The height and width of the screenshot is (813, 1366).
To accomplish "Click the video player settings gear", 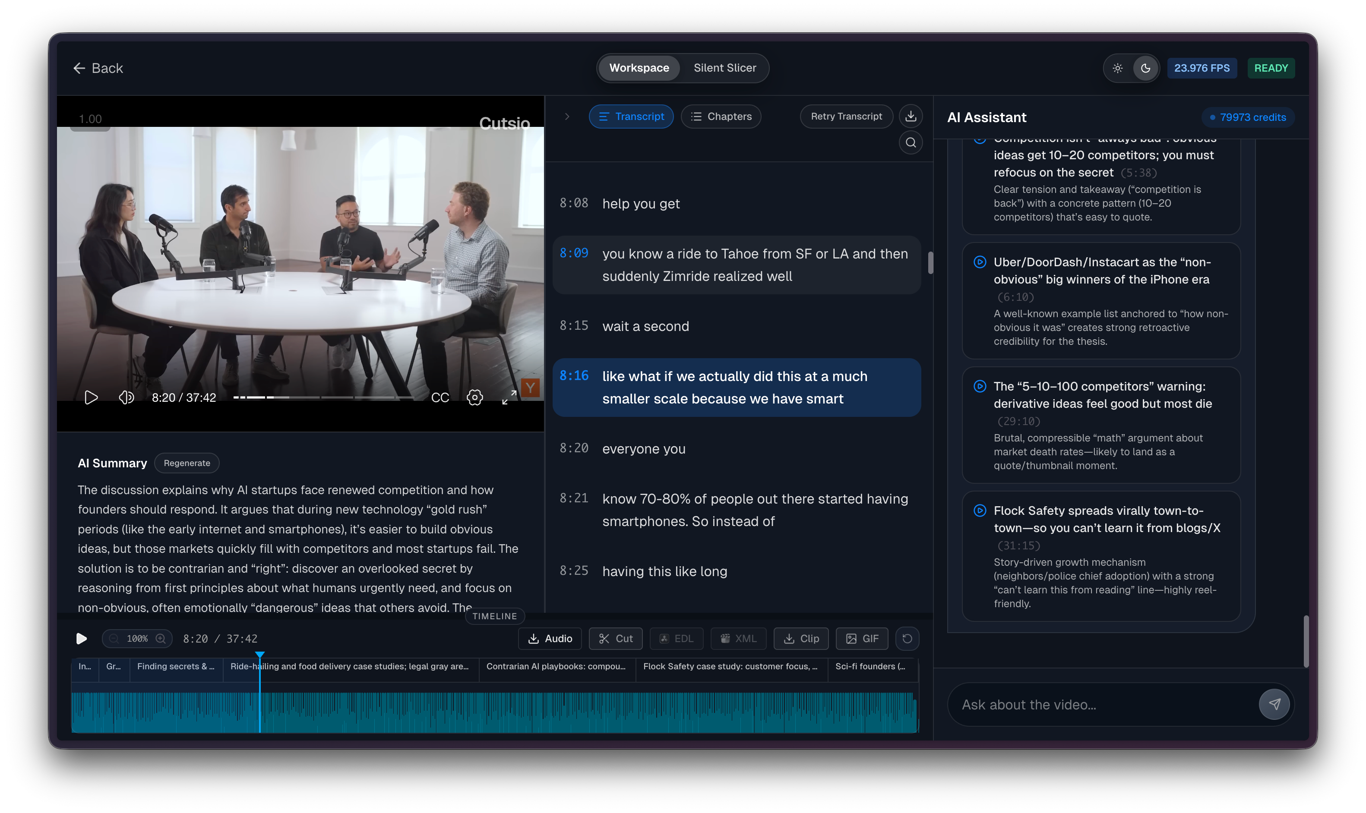I will [x=474, y=397].
